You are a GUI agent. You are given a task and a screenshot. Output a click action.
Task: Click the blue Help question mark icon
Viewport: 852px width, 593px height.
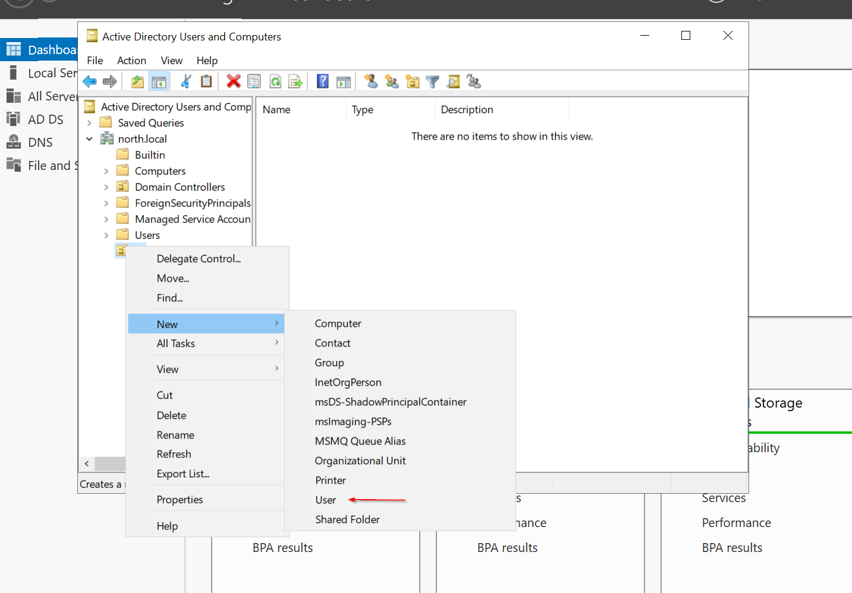click(323, 81)
